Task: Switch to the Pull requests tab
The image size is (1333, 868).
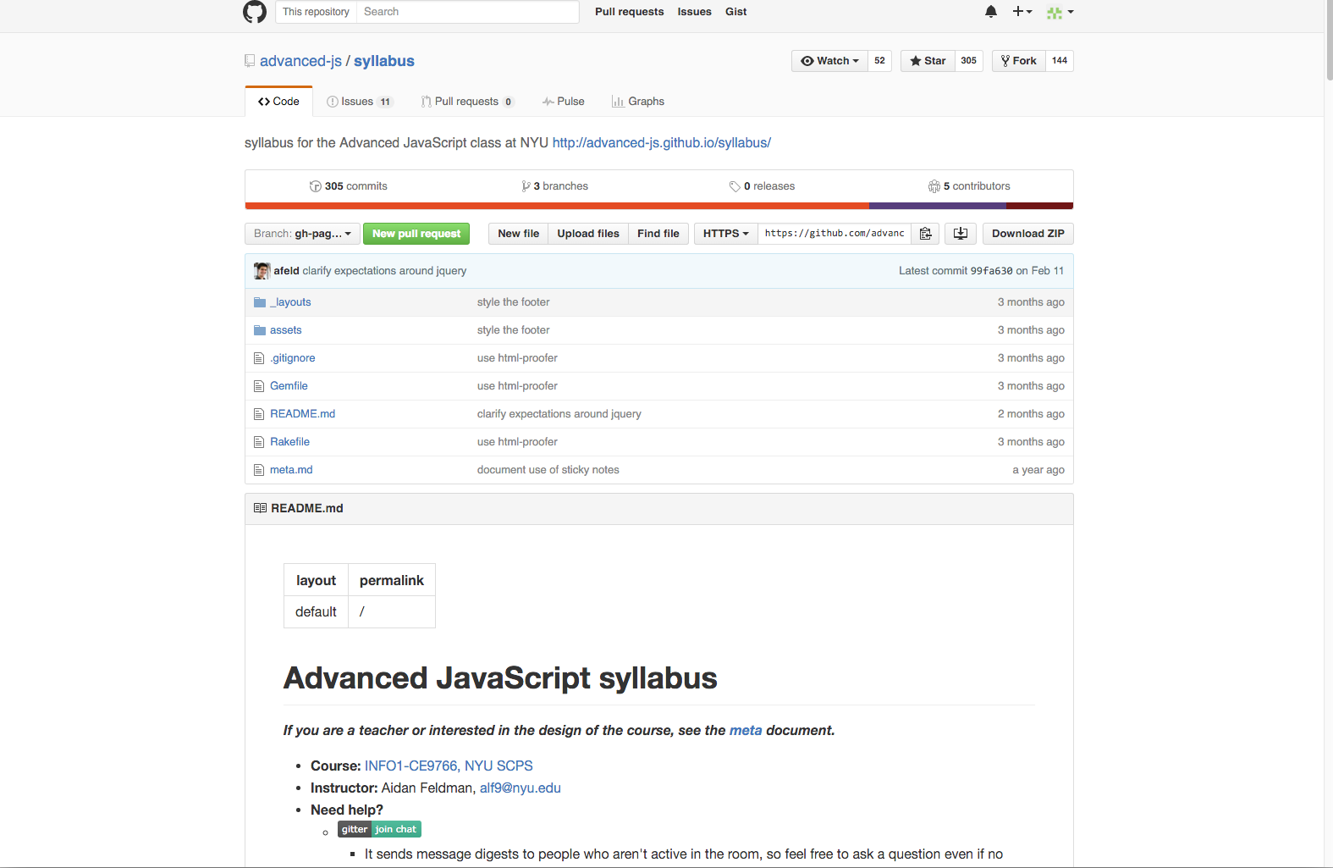Action: pos(467,102)
